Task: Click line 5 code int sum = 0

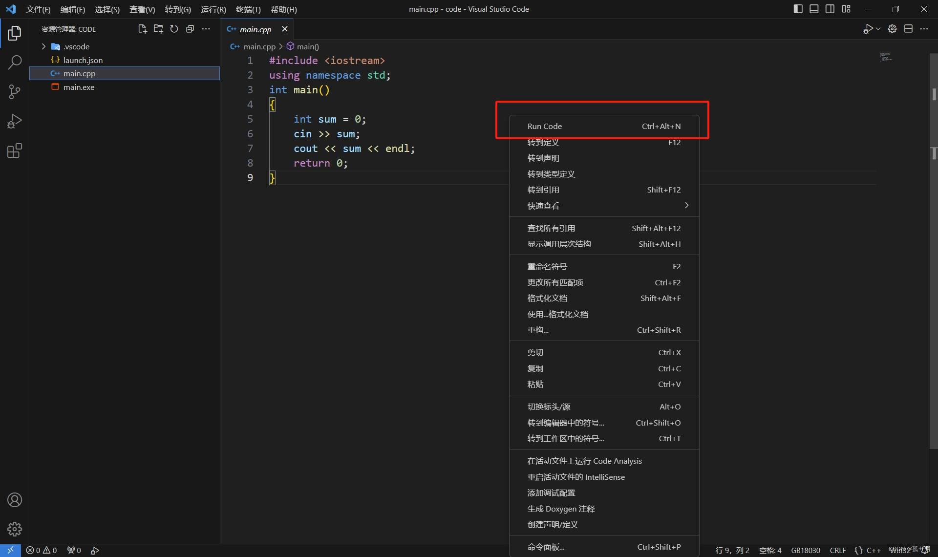Action: click(x=330, y=119)
